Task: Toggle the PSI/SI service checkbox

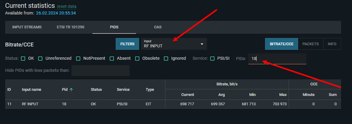Action: click(212, 59)
